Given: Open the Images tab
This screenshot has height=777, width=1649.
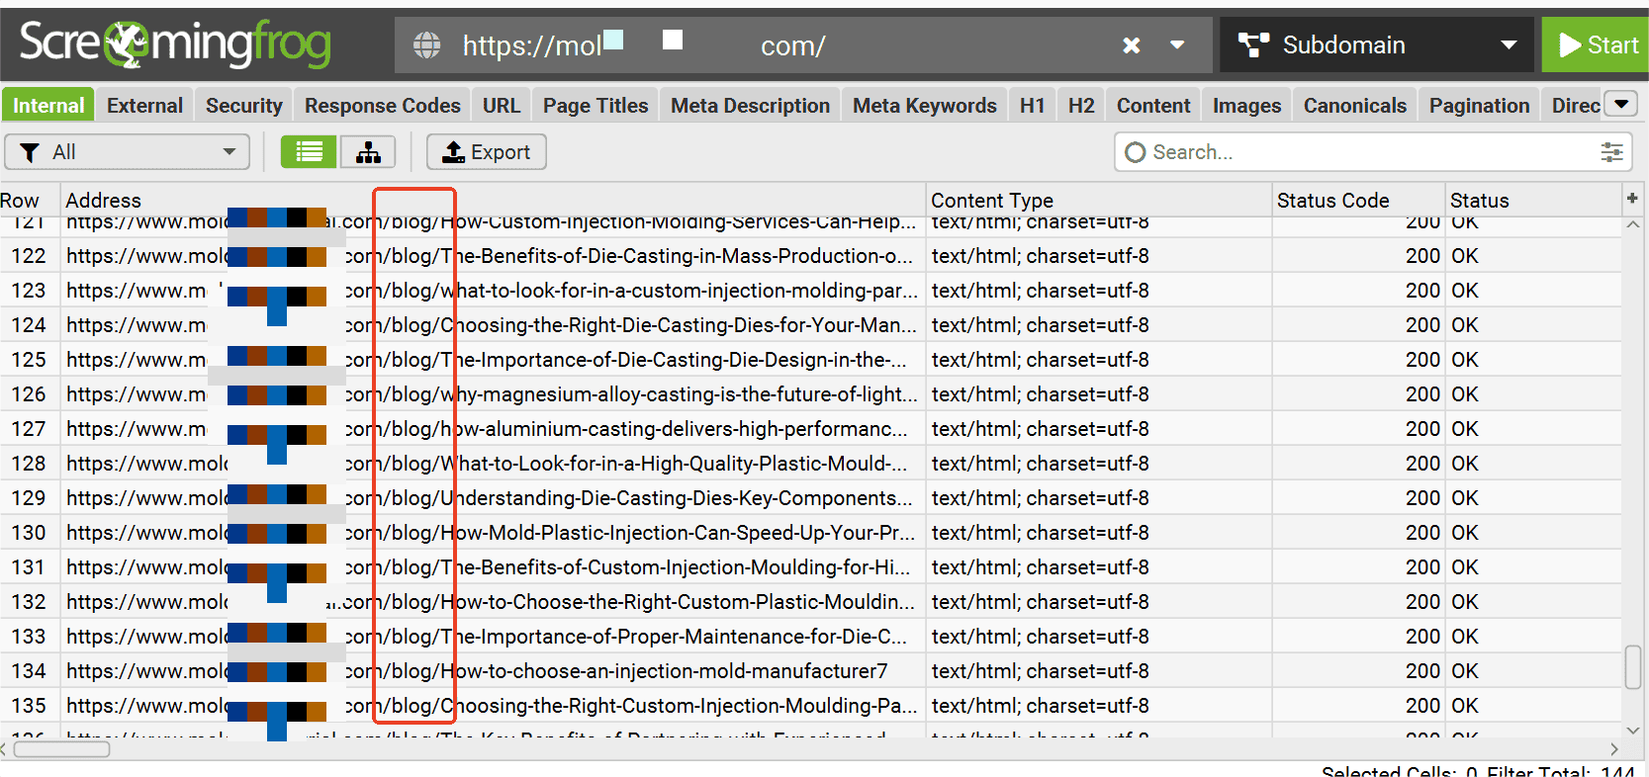Looking at the screenshot, I should pos(1246,105).
